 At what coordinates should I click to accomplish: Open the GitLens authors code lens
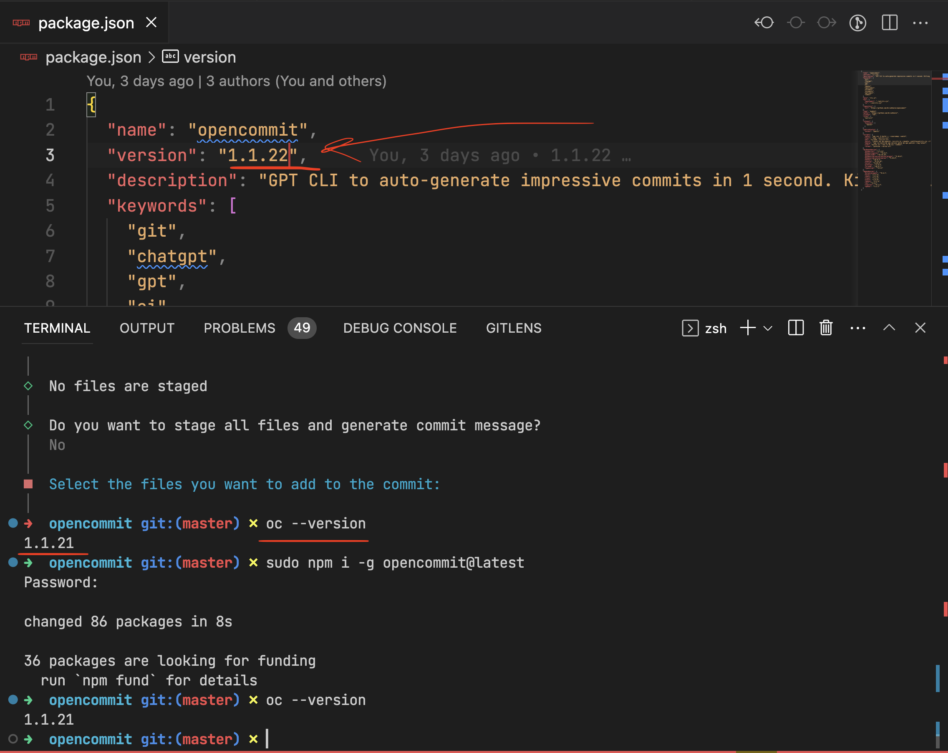(x=237, y=81)
